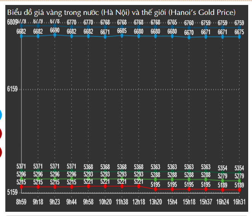Click the blue data point labeled 6690
Screen dimensions: 252x216
click(55, 35)
